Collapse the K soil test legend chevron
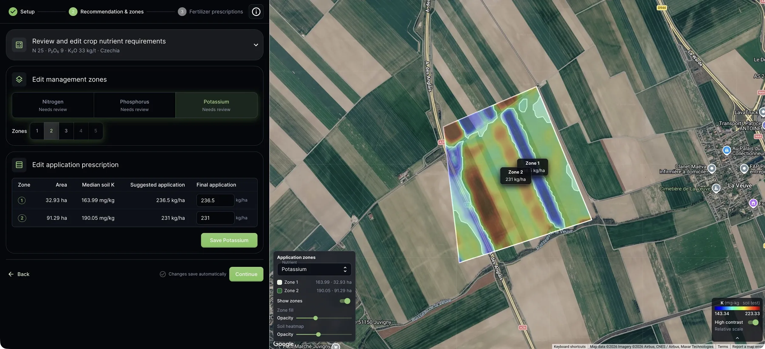The width and height of the screenshot is (765, 349). 737,338
